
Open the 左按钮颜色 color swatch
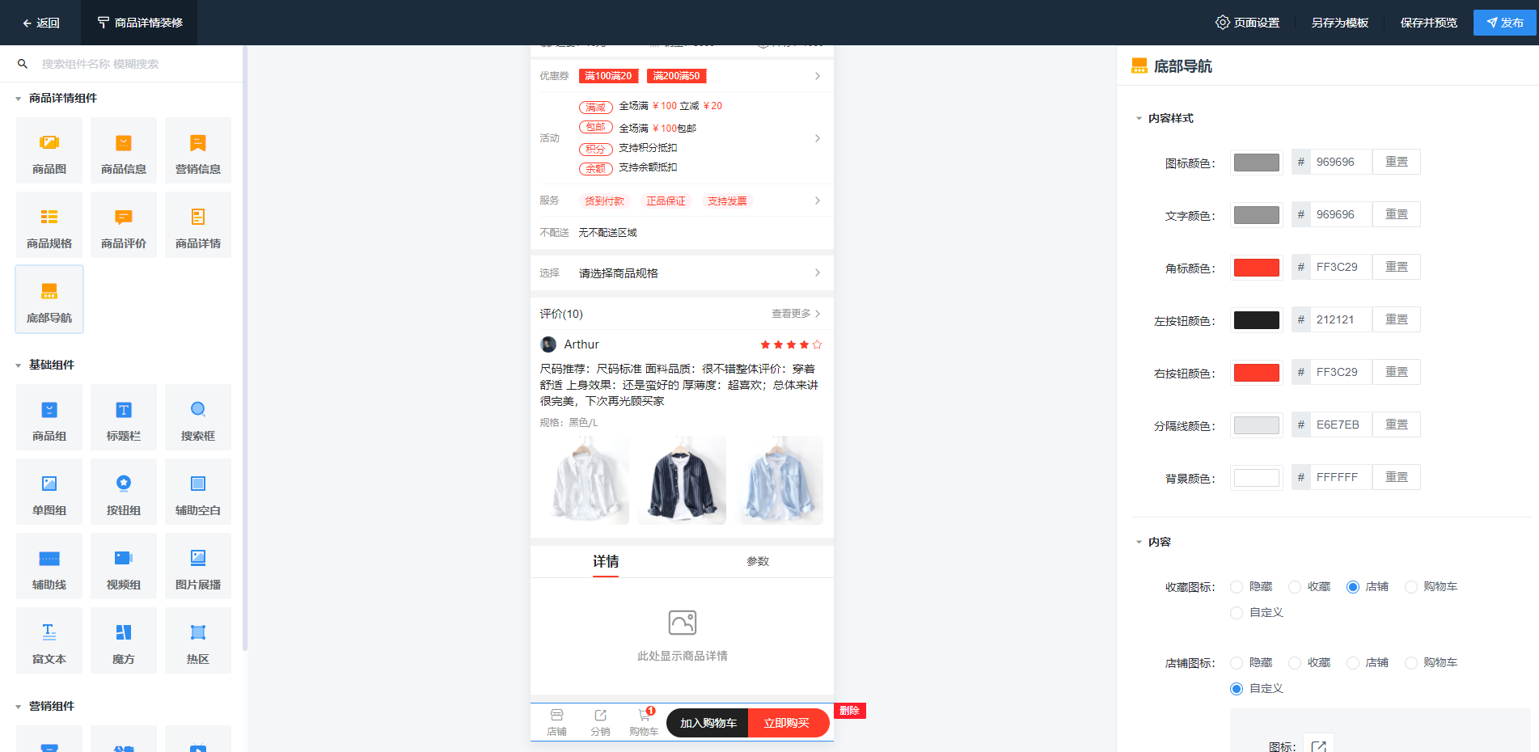point(1257,320)
